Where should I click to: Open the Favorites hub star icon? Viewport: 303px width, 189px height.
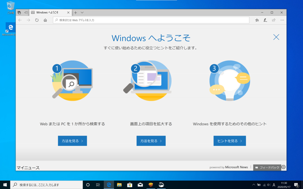257,20
